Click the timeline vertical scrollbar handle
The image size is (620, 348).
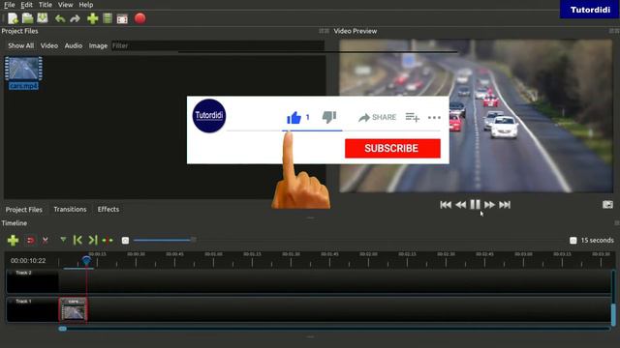click(x=613, y=314)
